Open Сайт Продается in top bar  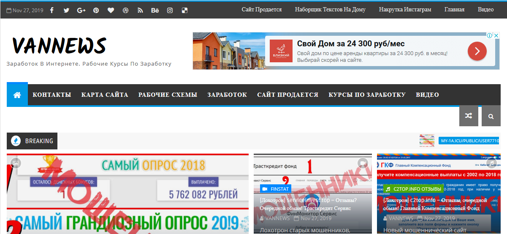262,9
